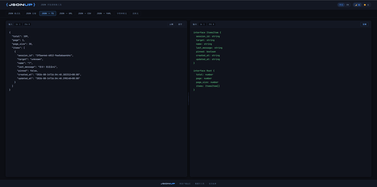
Task: Click the 清空 button in input panel
Action: 180,24
